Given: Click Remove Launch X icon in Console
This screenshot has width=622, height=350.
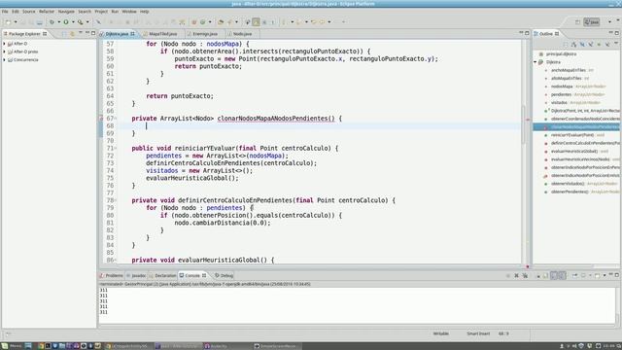Looking at the screenshot, I should coord(516,275).
